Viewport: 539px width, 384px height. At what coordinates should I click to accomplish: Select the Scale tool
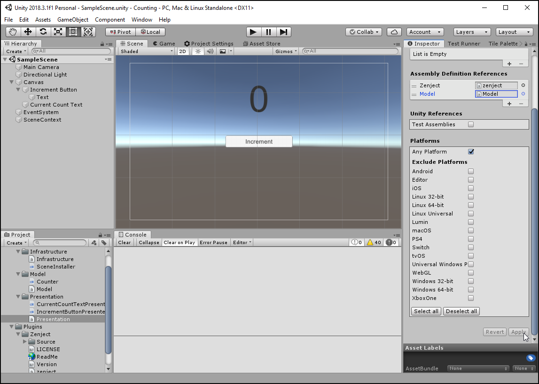pyautogui.click(x=58, y=31)
